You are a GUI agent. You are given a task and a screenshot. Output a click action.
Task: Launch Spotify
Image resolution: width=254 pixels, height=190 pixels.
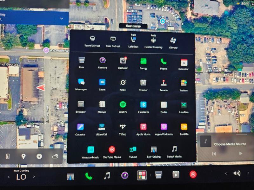[123, 107]
